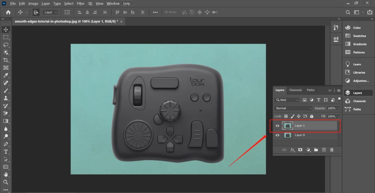Viewport: 375px width, 193px height.
Task: Hide Layer 0 using its eye icon
Action: 277,135
